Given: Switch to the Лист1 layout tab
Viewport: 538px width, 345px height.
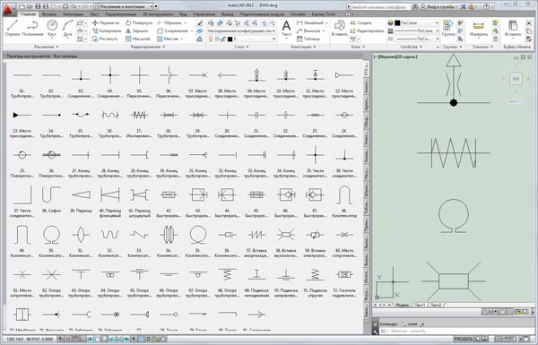Looking at the screenshot, I should (420, 305).
